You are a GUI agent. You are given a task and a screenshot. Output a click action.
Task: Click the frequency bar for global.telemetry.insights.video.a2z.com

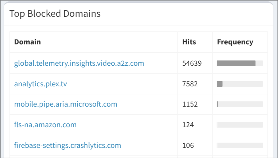click(x=240, y=63)
